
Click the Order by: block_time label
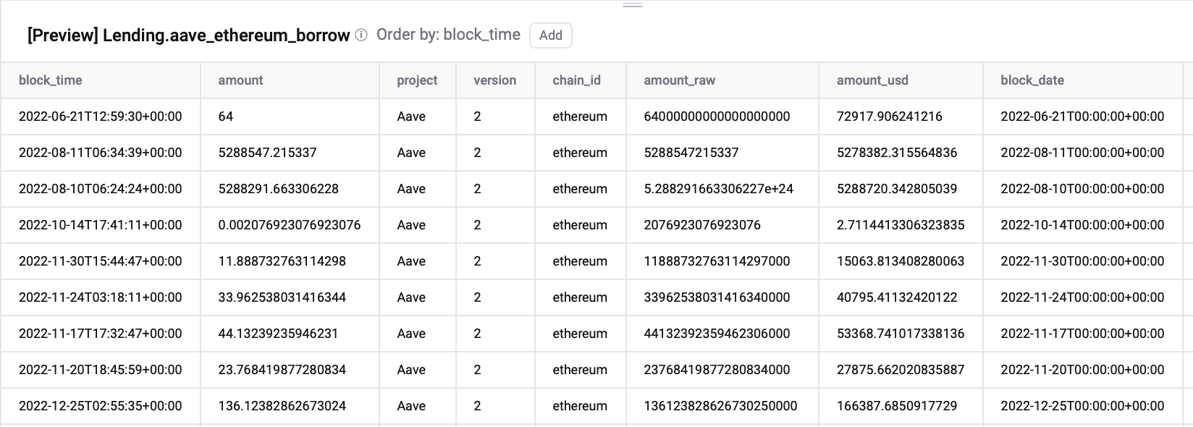(x=448, y=35)
